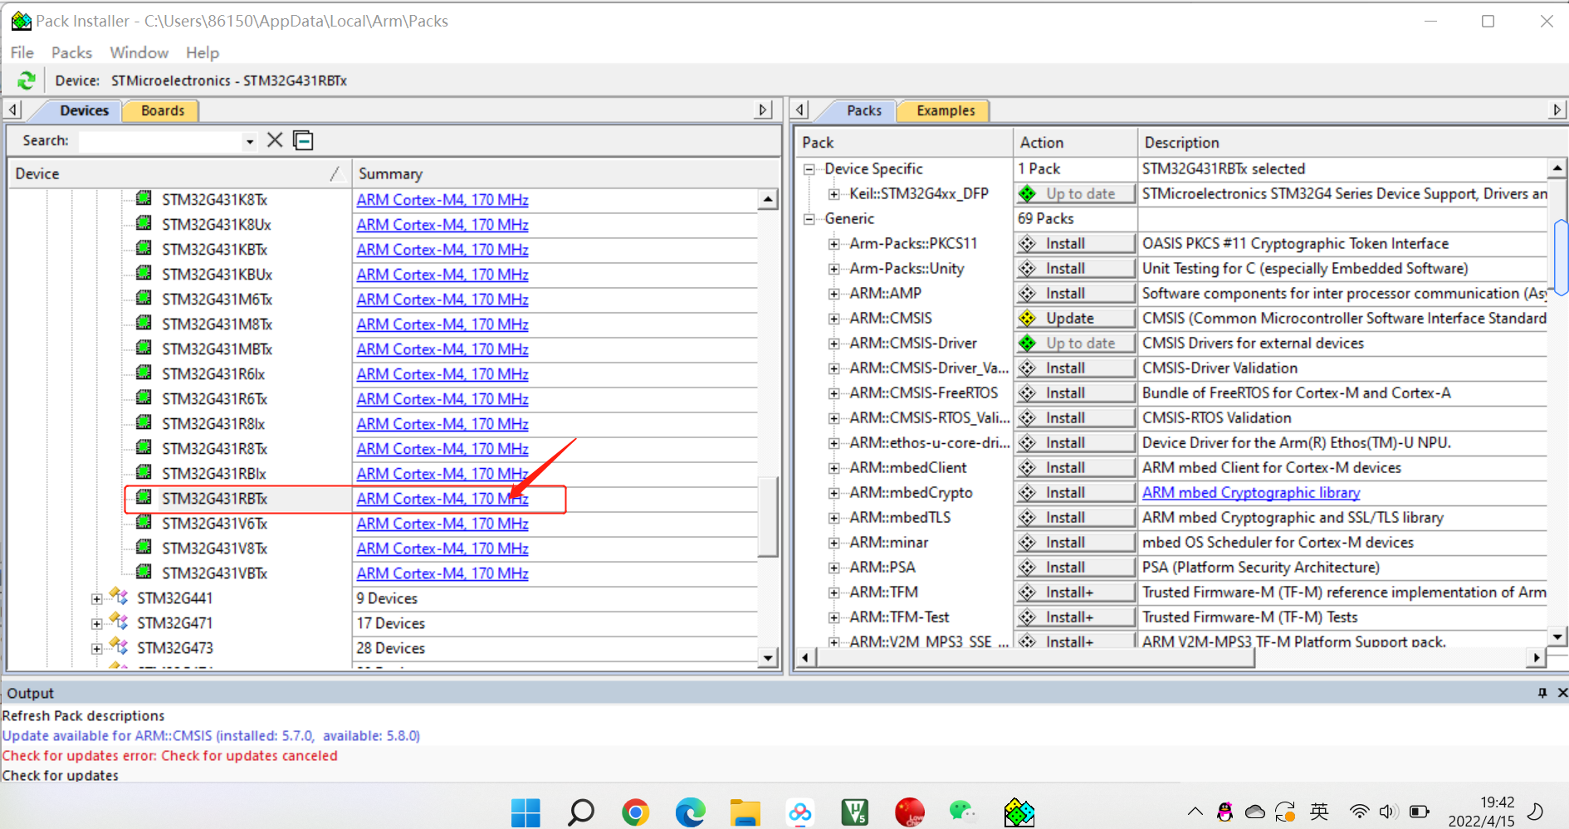This screenshot has width=1569, height=829.
Task: Show hidden tray icons chevron
Action: pyautogui.click(x=1195, y=812)
